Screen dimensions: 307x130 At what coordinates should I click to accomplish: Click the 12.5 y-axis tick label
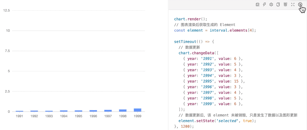pos(6,10)
